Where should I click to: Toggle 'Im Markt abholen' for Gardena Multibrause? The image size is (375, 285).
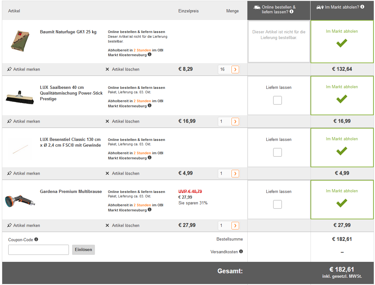tap(342, 200)
